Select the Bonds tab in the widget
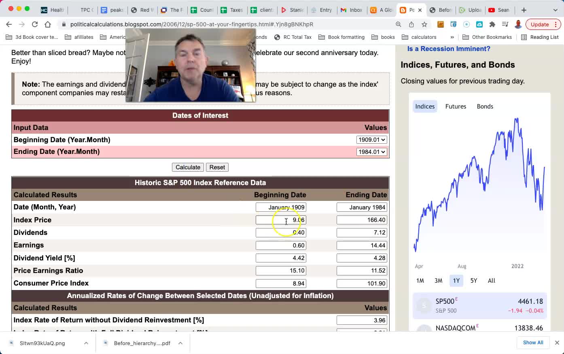This screenshot has height=354, width=564. tap(485, 107)
